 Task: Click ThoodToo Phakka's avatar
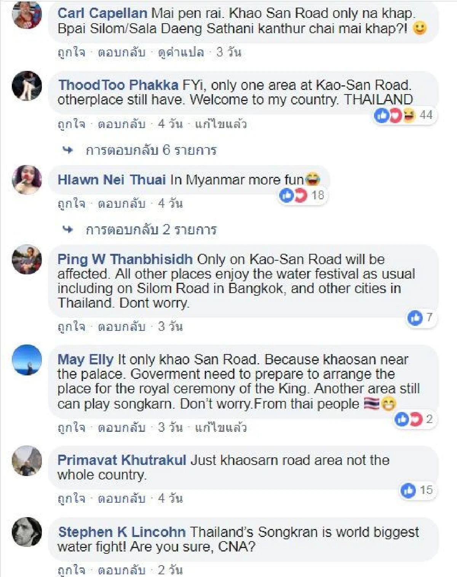[x=27, y=86]
